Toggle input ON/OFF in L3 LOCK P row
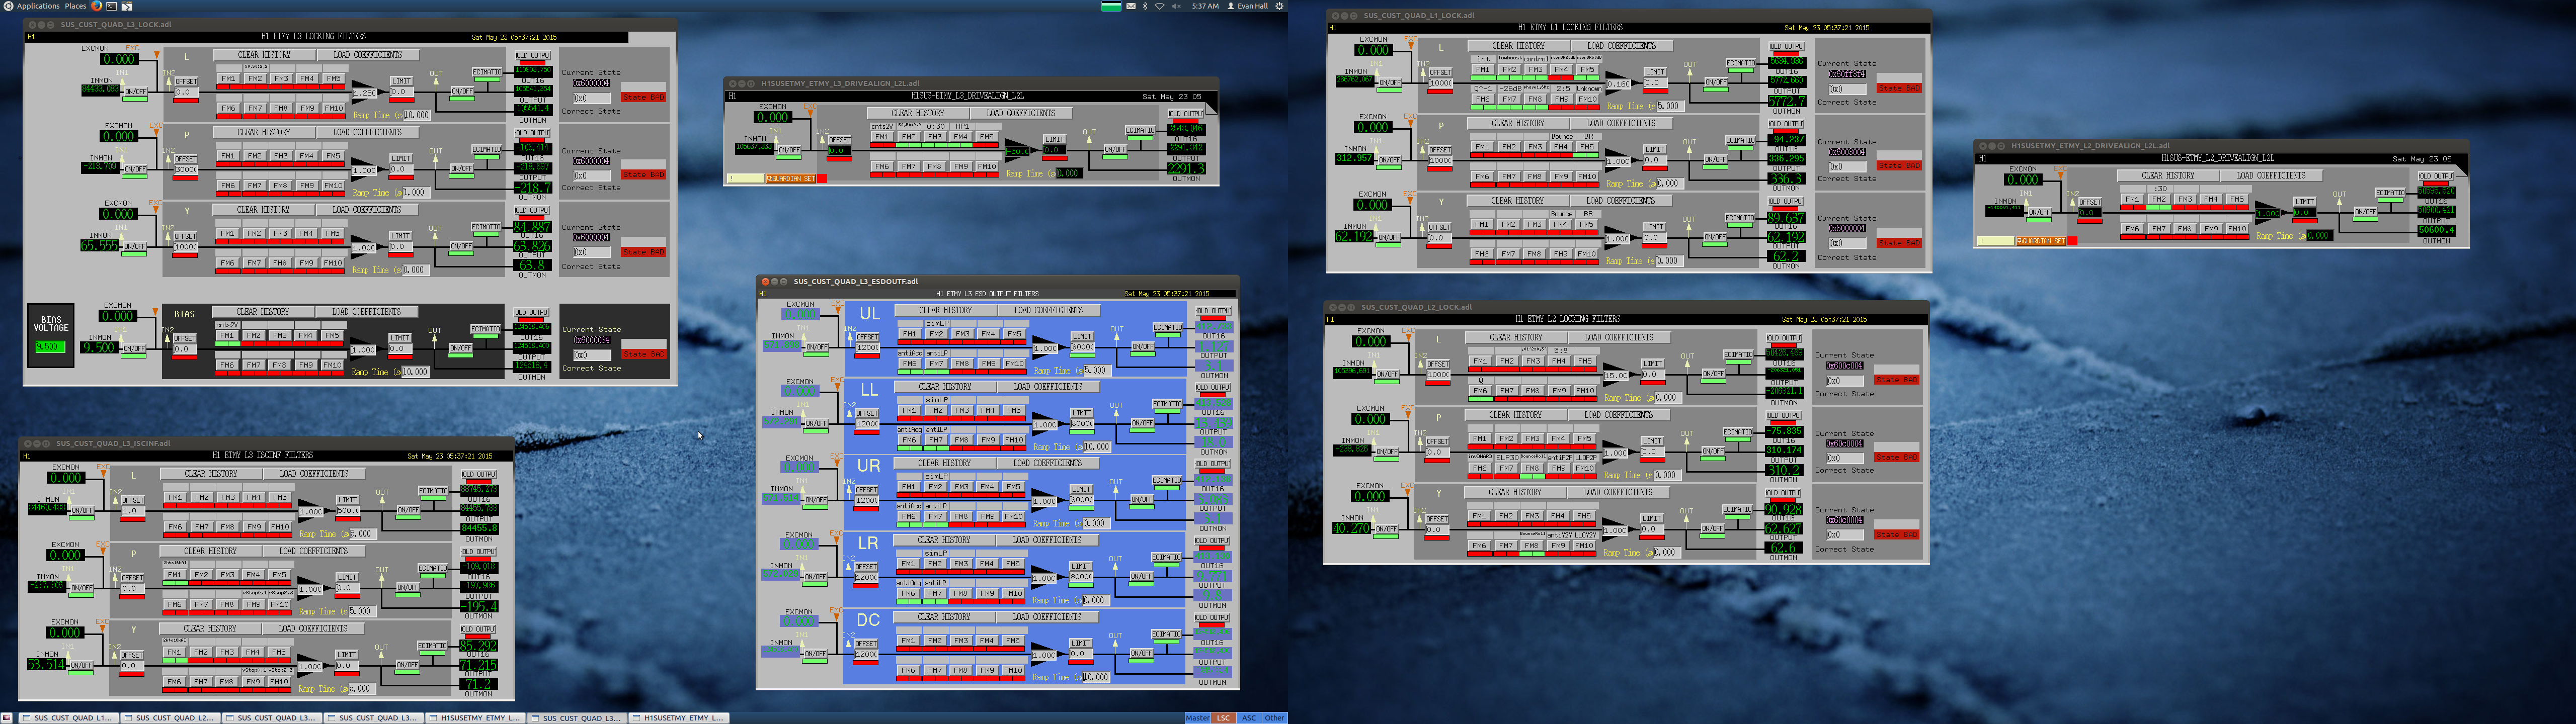This screenshot has width=2576, height=724. 135,168
